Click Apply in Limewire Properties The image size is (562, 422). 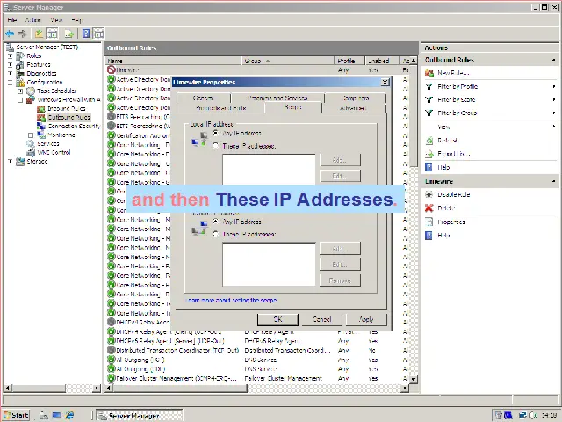[x=366, y=319]
